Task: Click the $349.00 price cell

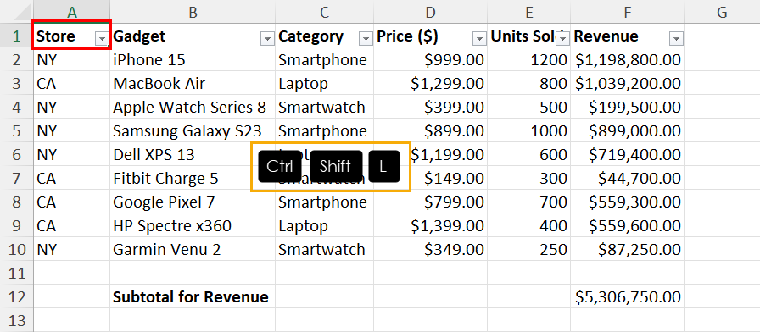Action: [430, 249]
